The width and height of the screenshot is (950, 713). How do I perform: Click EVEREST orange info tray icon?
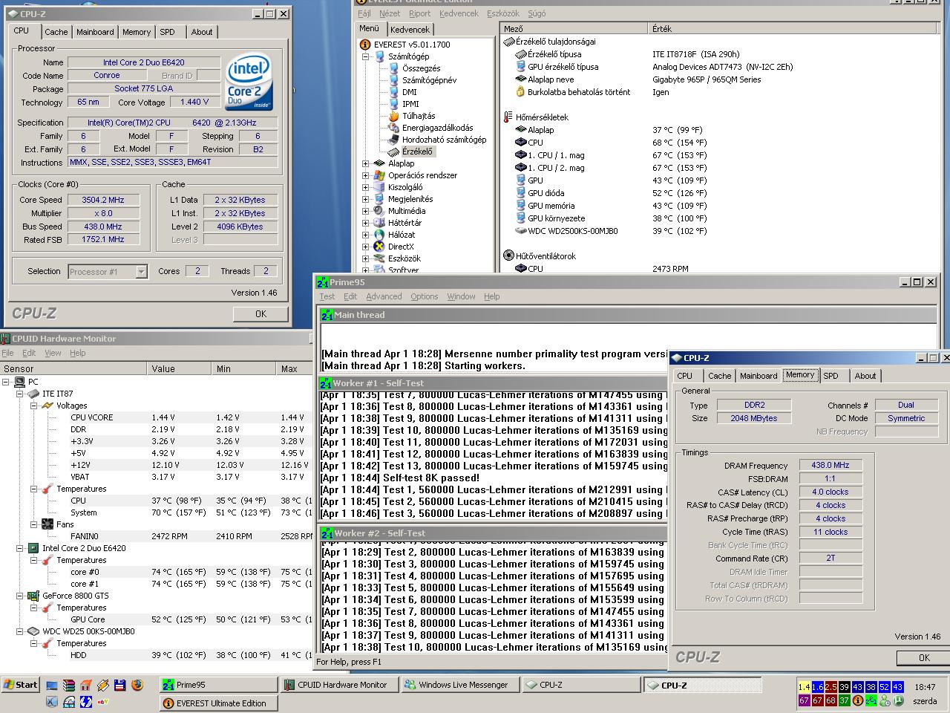tap(858, 700)
